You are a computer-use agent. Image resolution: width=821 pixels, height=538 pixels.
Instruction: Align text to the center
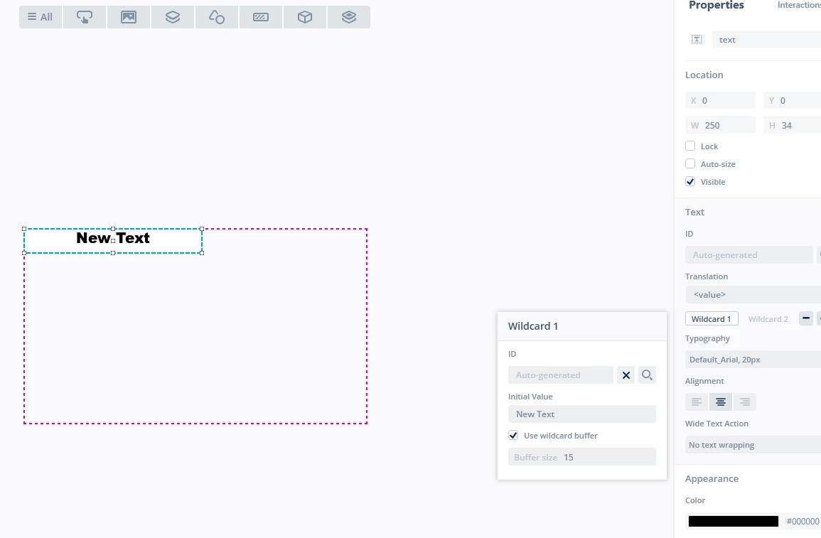[721, 402]
